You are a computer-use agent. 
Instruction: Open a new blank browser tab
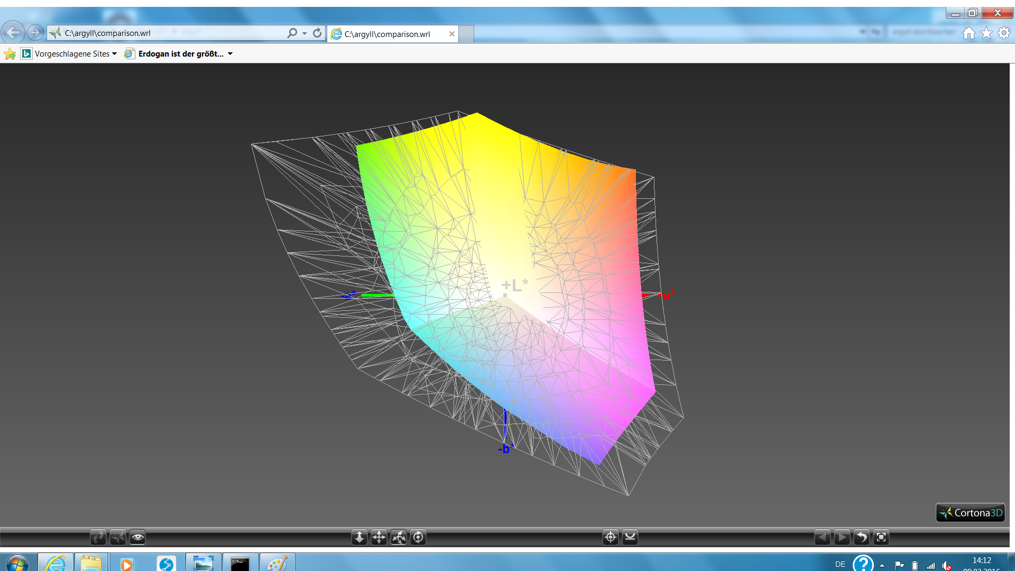(466, 34)
